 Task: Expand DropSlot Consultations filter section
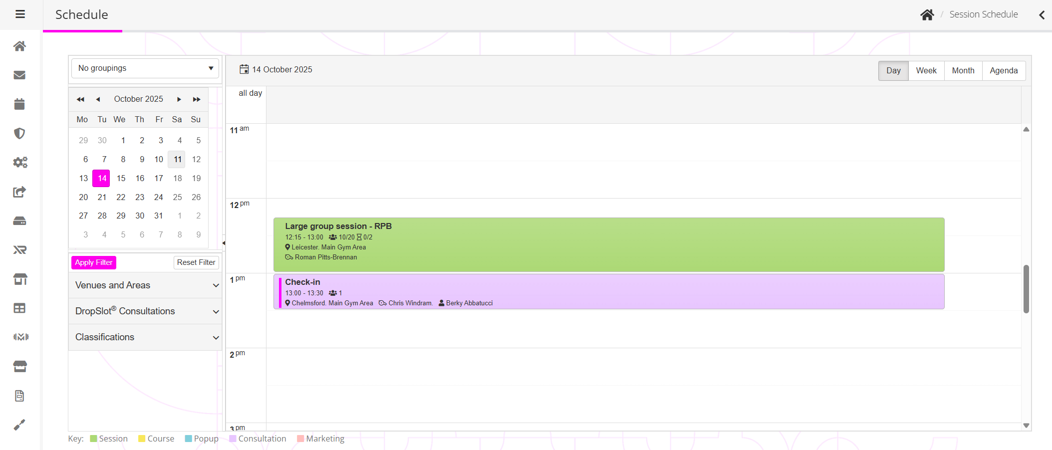pos(145,311)
